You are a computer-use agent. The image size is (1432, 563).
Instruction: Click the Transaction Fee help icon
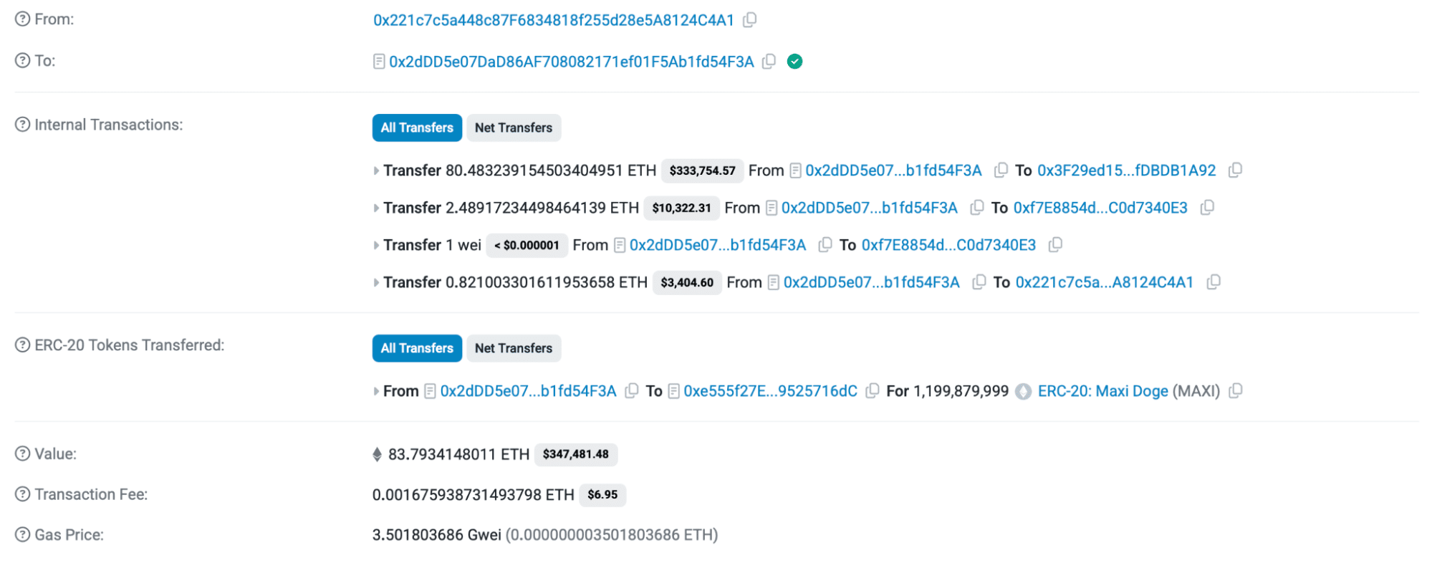(x=23, y=495)
